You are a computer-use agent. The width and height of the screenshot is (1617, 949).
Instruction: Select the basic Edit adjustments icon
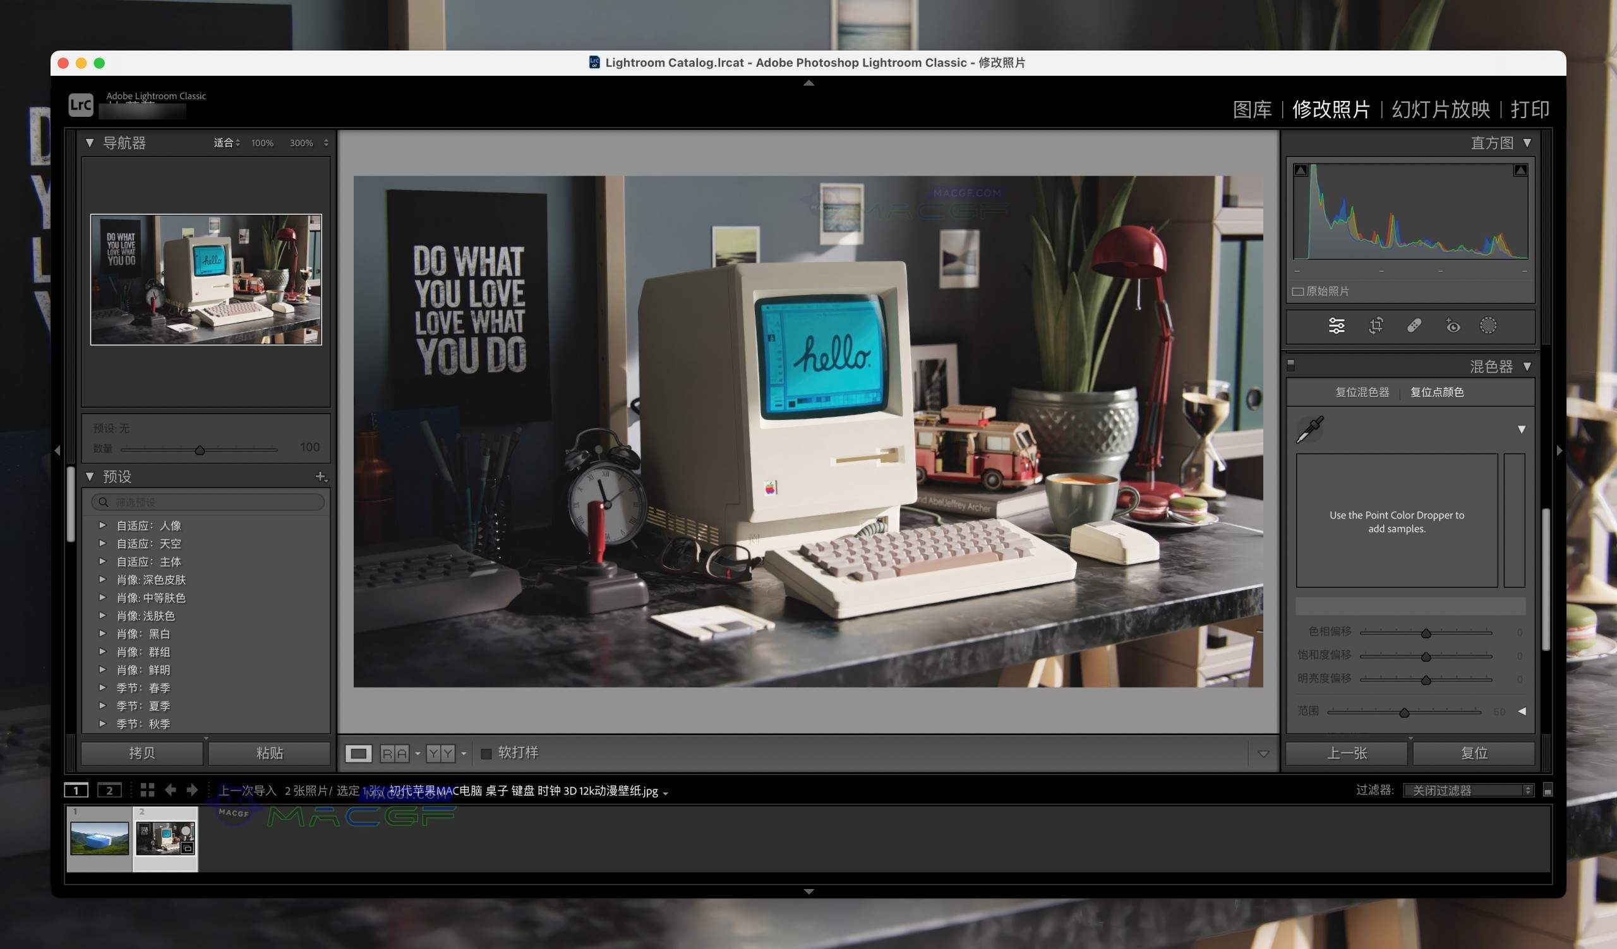1337,325
